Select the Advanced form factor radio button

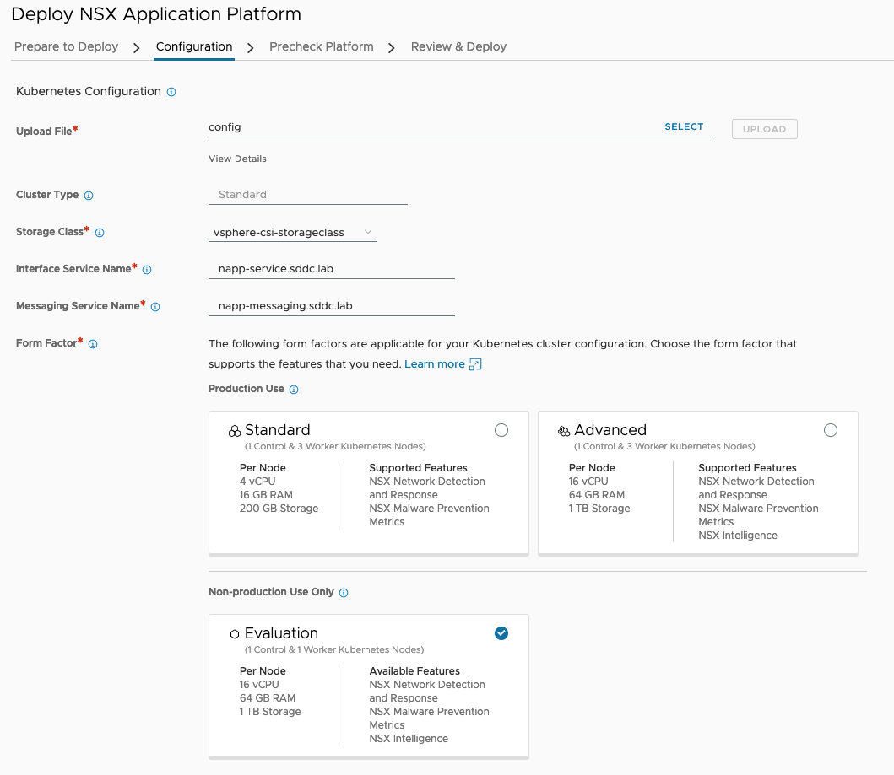tap(831, 430)
